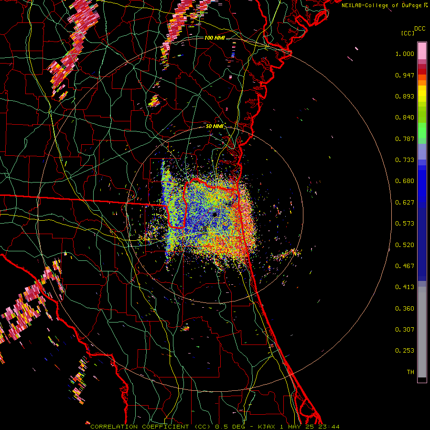Click the 0.467 legend value
430x430 pixels.
(x=405, y=266)
